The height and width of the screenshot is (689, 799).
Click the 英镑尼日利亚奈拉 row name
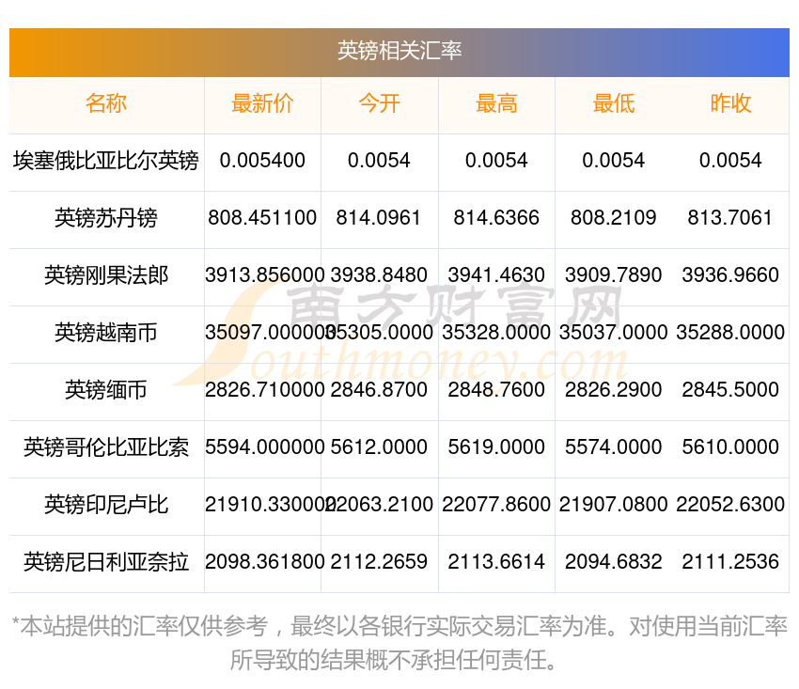coord(106,562)
